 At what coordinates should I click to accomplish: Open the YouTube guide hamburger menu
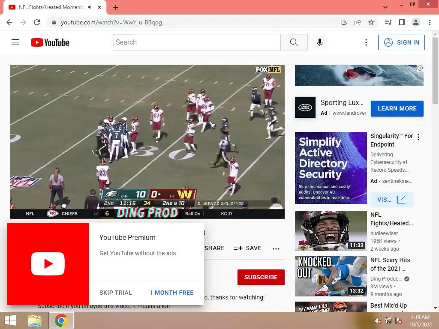[15, 42]
